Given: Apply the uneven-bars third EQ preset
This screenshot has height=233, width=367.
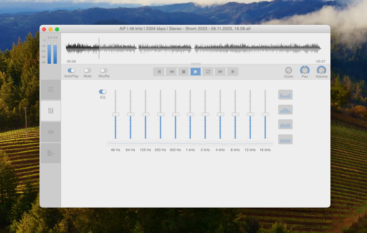Looking at the screenshot, I should click(x=285, y=124).
